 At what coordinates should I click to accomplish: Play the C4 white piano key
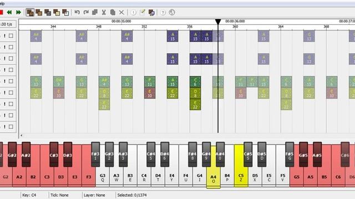(144, 177)
